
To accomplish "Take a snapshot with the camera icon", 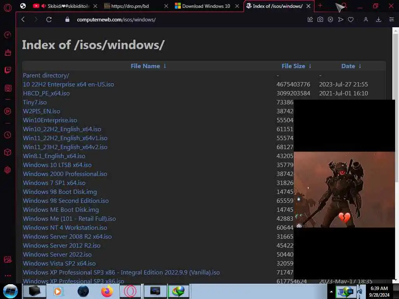I will pos(320,19).
